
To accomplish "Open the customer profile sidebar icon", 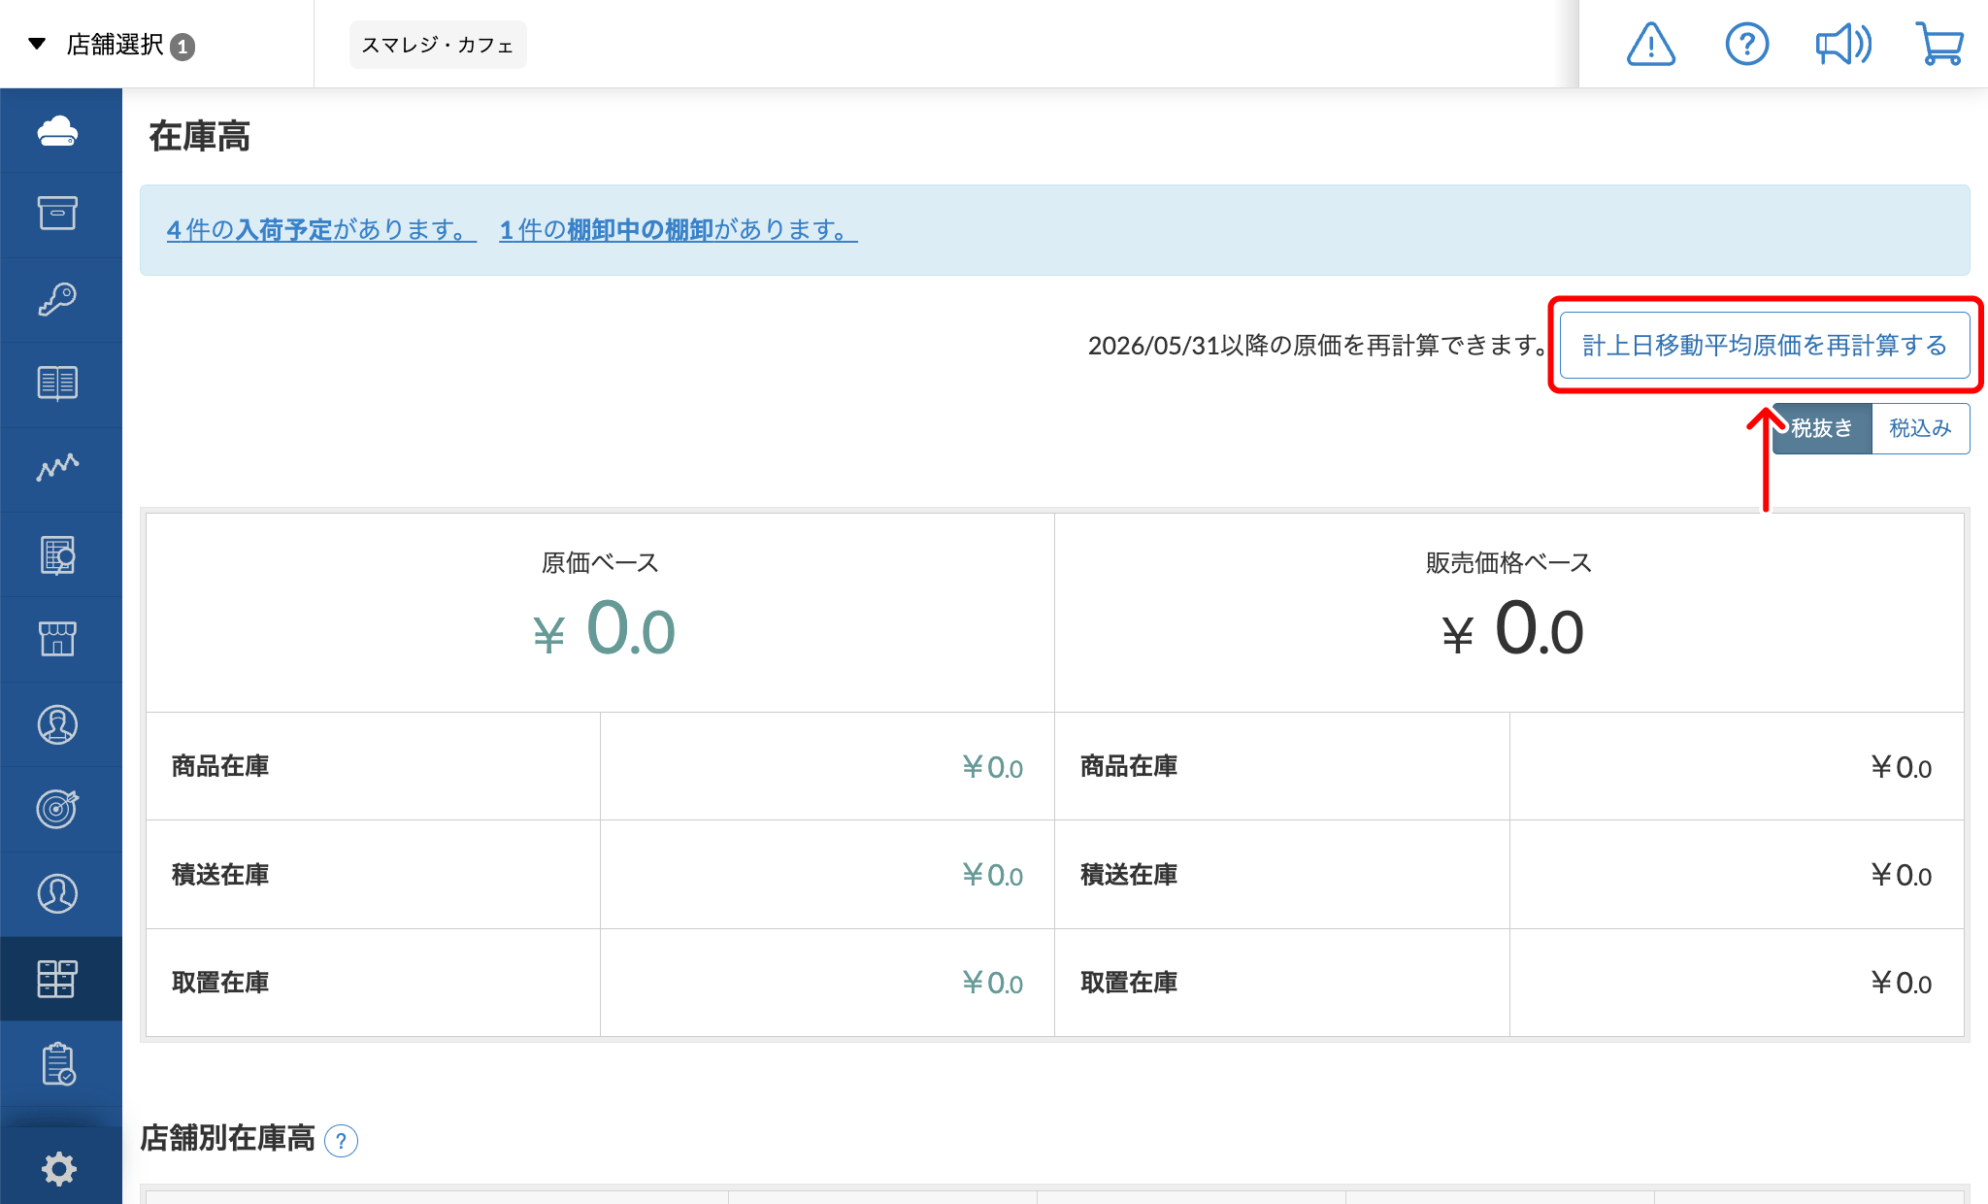I will pyautogui.click(x=58, y=893).
